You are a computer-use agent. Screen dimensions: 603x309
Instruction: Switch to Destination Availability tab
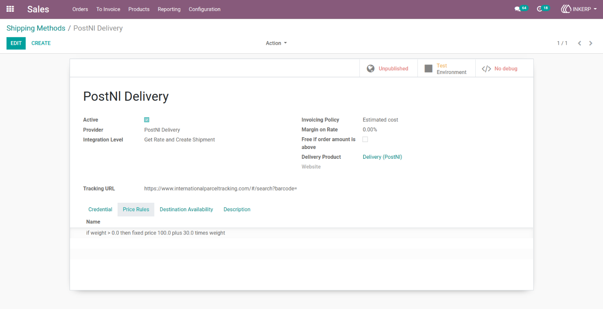click(x=186, y=209)
